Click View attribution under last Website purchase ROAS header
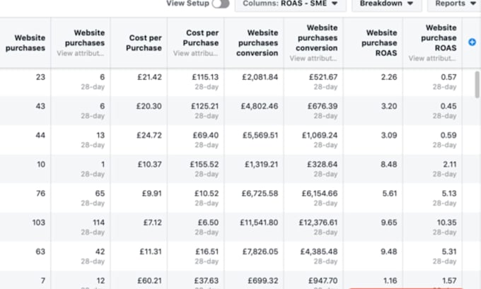The image size is (481, 289). tap(432, 58)
